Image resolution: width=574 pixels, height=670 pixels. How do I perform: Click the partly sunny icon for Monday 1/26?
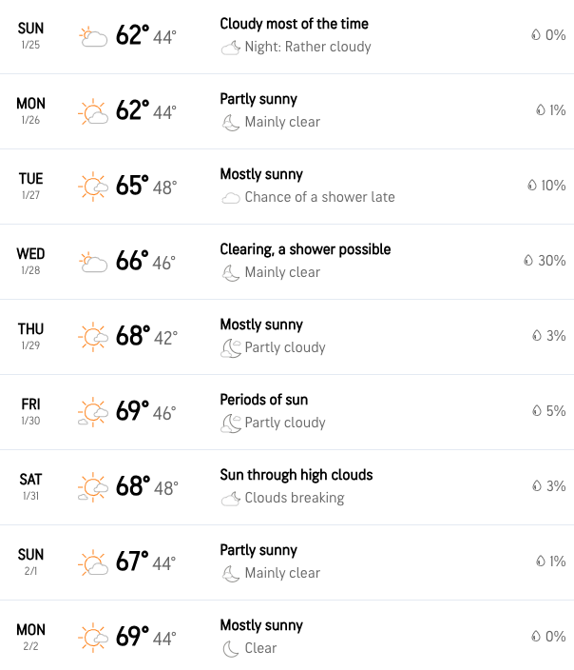93,112
